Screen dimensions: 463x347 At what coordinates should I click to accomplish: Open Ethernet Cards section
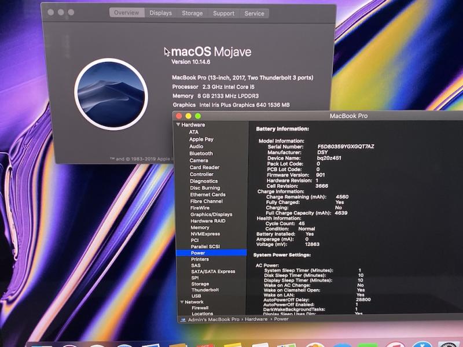[208, 195]
